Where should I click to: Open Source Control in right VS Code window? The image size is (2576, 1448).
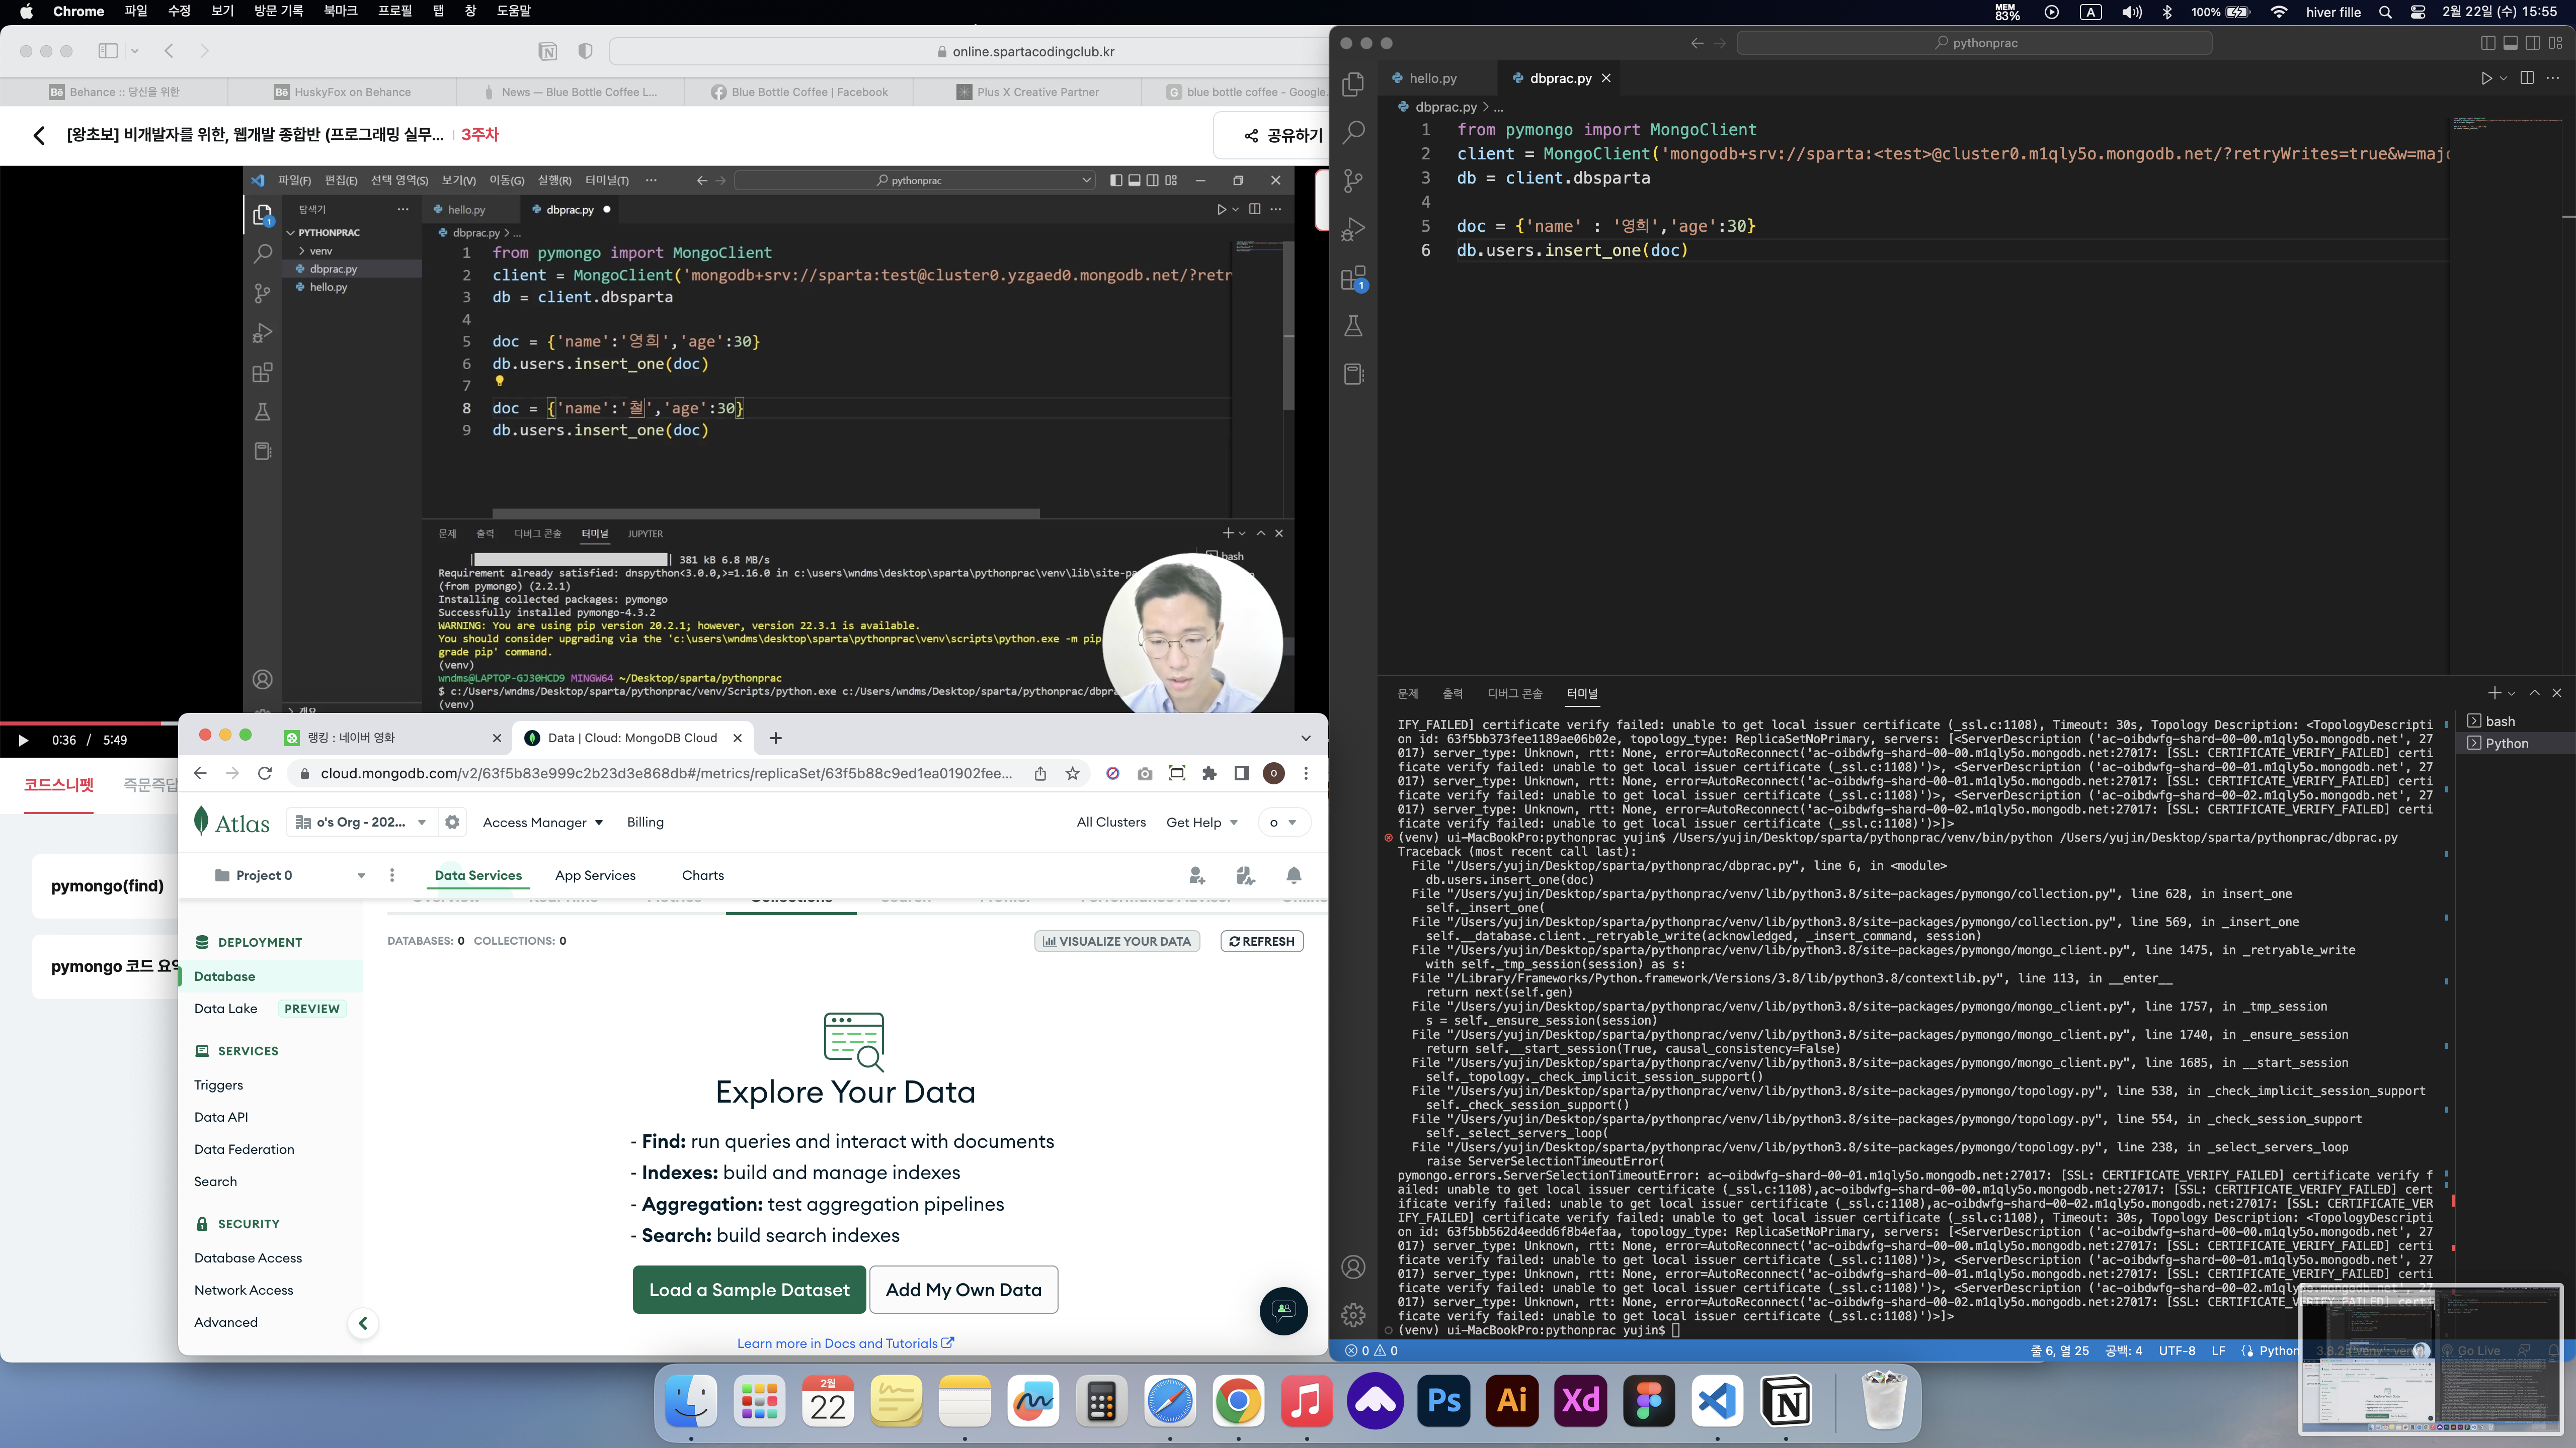pos(1353,181)
